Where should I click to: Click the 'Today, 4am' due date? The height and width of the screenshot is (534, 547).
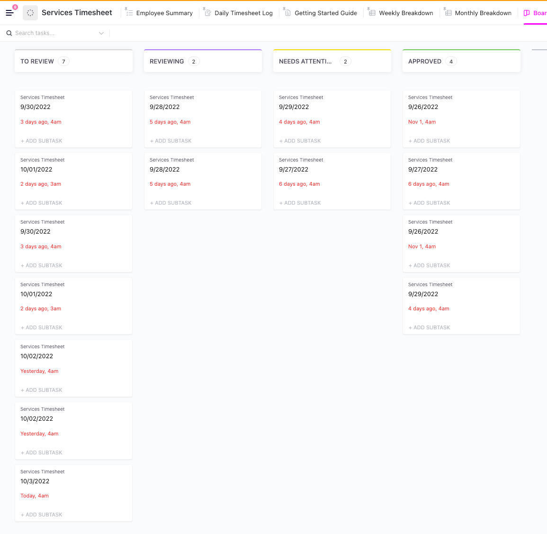pyautogui.click(x=35, y=496)
